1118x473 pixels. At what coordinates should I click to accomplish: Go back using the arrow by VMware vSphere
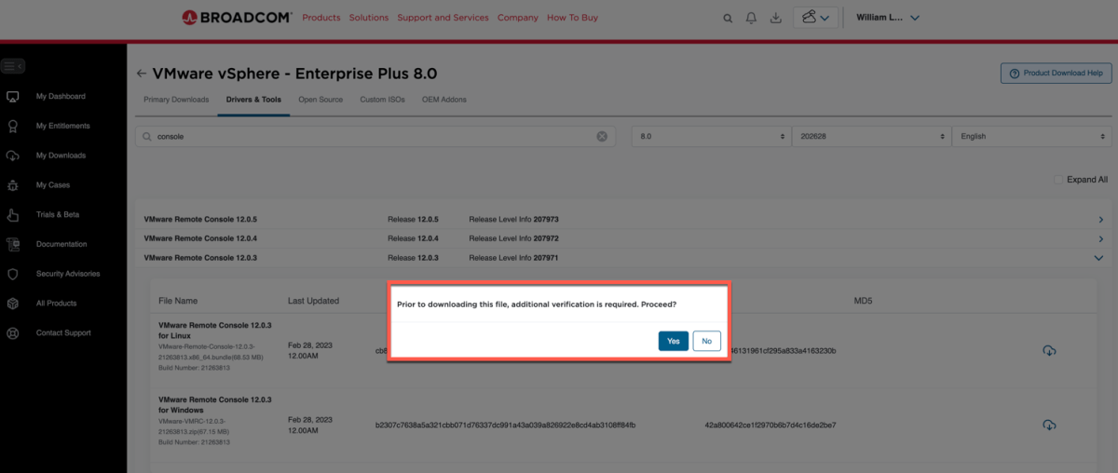pyautogui.click(x=142, y=74)
